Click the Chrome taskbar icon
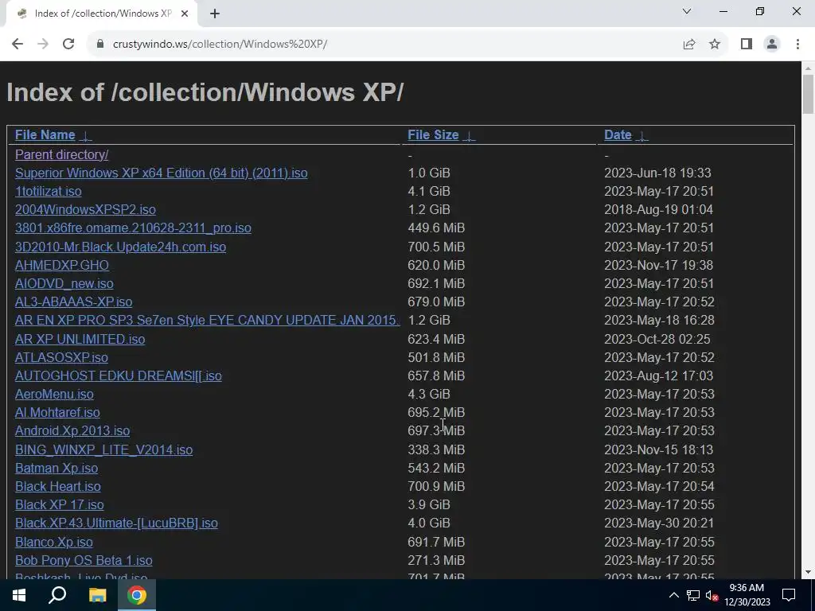This screenshot has width=815, height=611. [x=137, y=595]
